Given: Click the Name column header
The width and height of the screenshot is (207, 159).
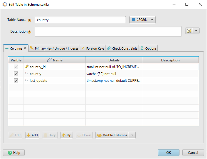Looking at the screenshot, I should [54, 60].
